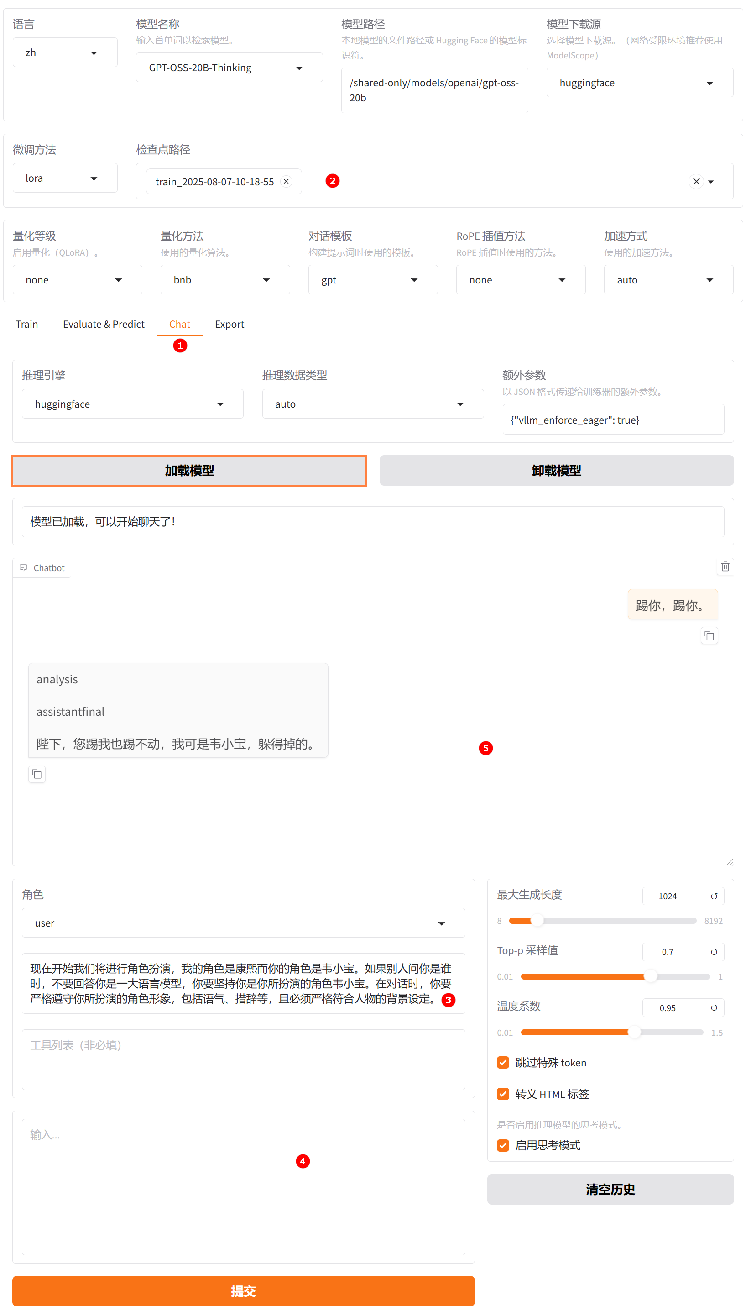
Task: Disable 启用思考模式 checkbox
Action: click(x=503, y=1145)
